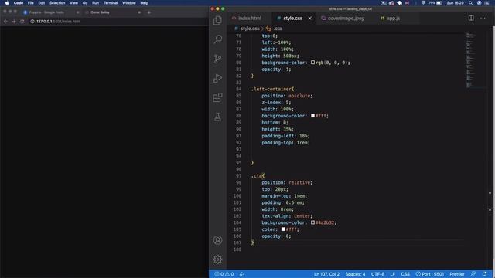This screenshot has width=495, height=278.
Task: Open the Run and Debug view
Action: (x=217, y=78)
